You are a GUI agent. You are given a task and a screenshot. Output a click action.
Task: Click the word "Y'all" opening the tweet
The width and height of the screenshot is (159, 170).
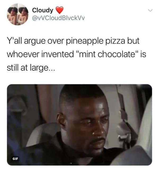(x=15, y=41)
